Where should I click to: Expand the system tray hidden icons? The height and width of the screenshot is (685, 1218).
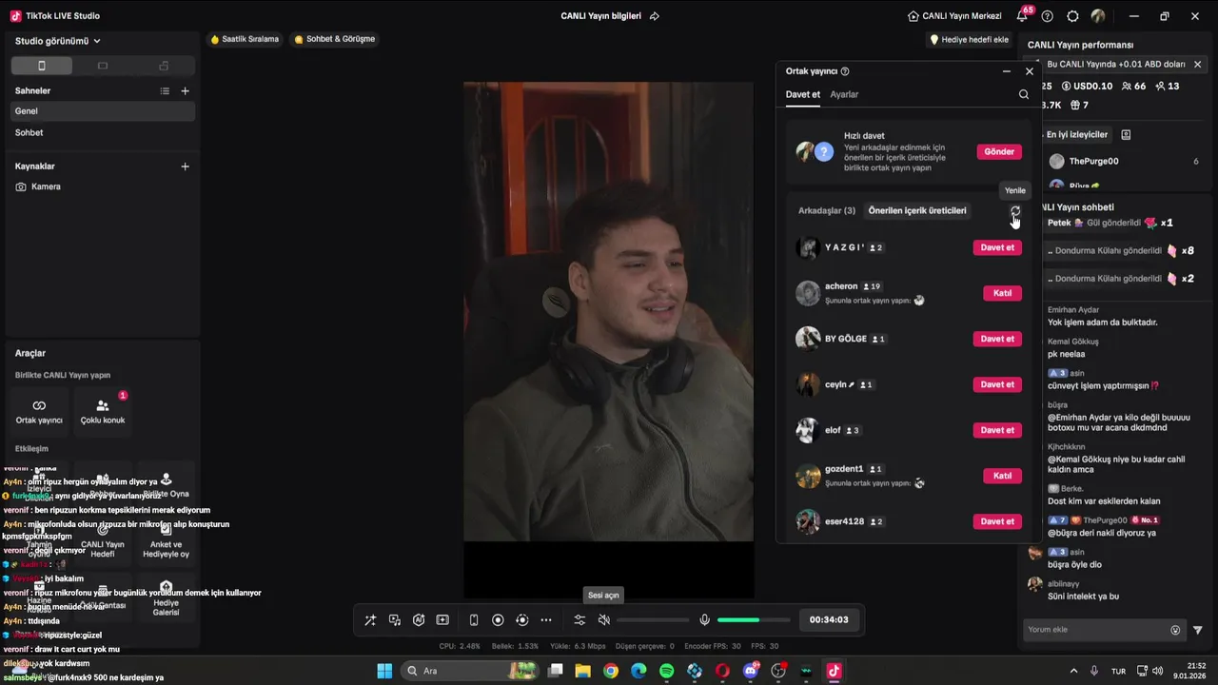[1073, 671]
